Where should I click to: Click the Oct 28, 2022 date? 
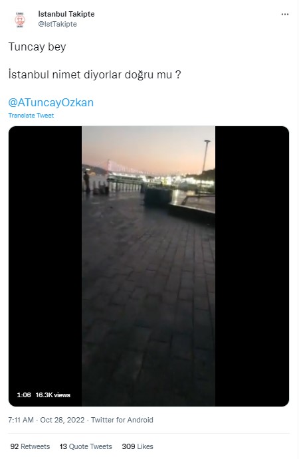coord(62,420)
